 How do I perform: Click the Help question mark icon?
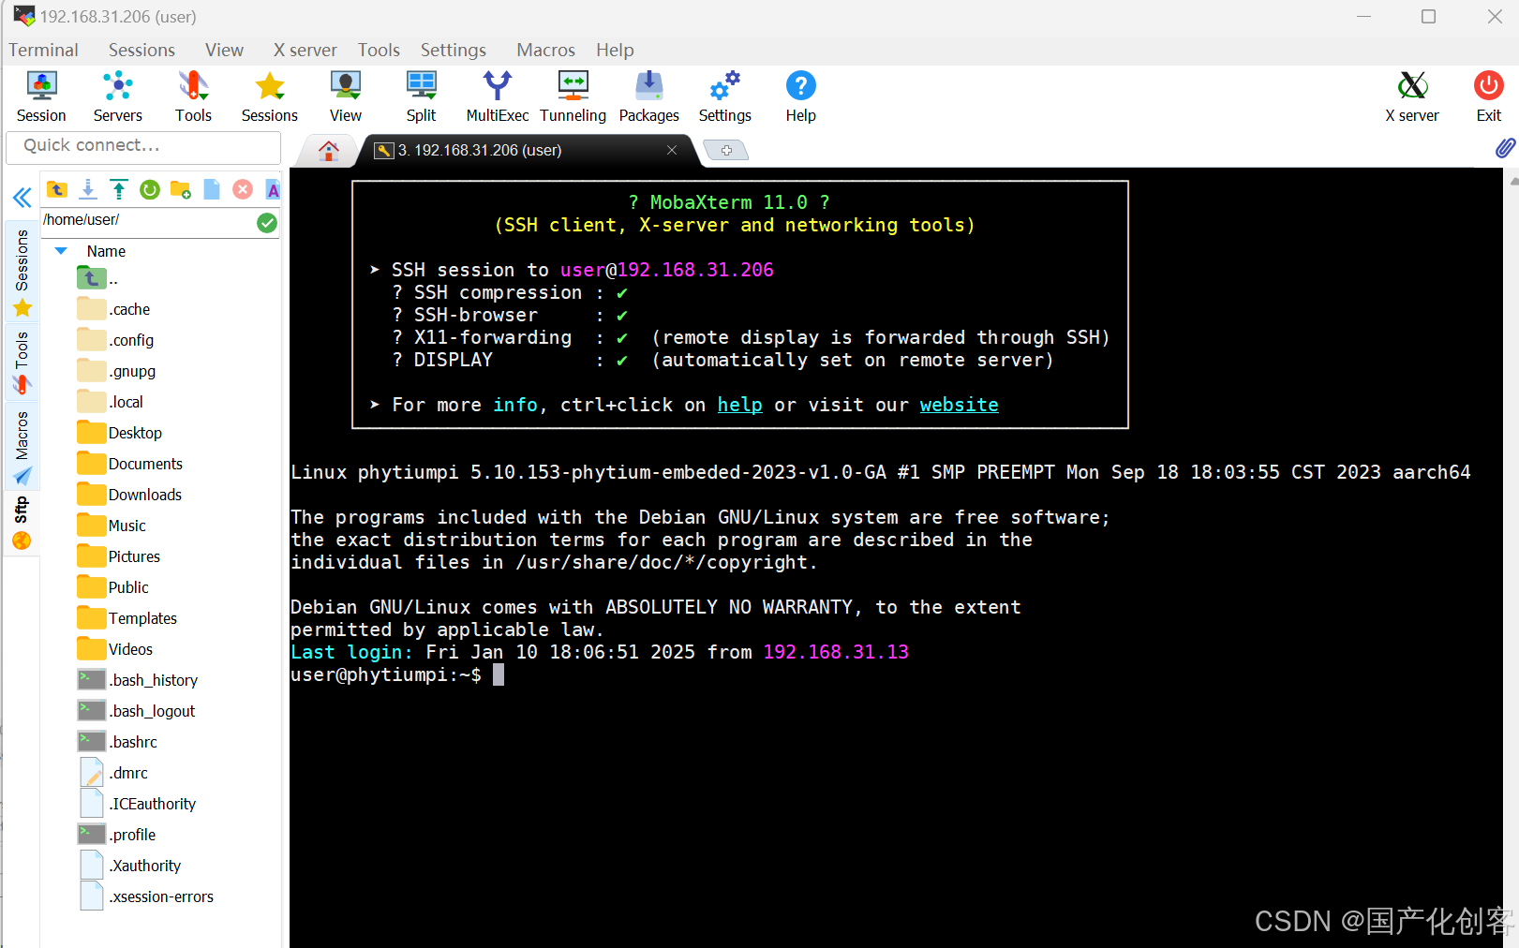(x=800, y=96)
